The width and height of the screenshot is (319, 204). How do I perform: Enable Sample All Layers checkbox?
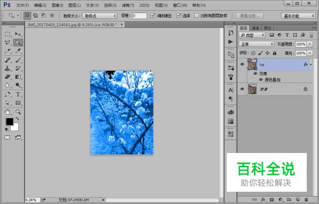click(x=196, y=16)
